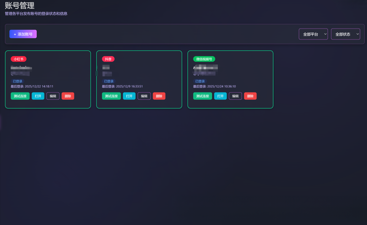This screenshot has height=225, width=367.
Task: Delete the 微信视频号 account
Action: coord(250,96)
